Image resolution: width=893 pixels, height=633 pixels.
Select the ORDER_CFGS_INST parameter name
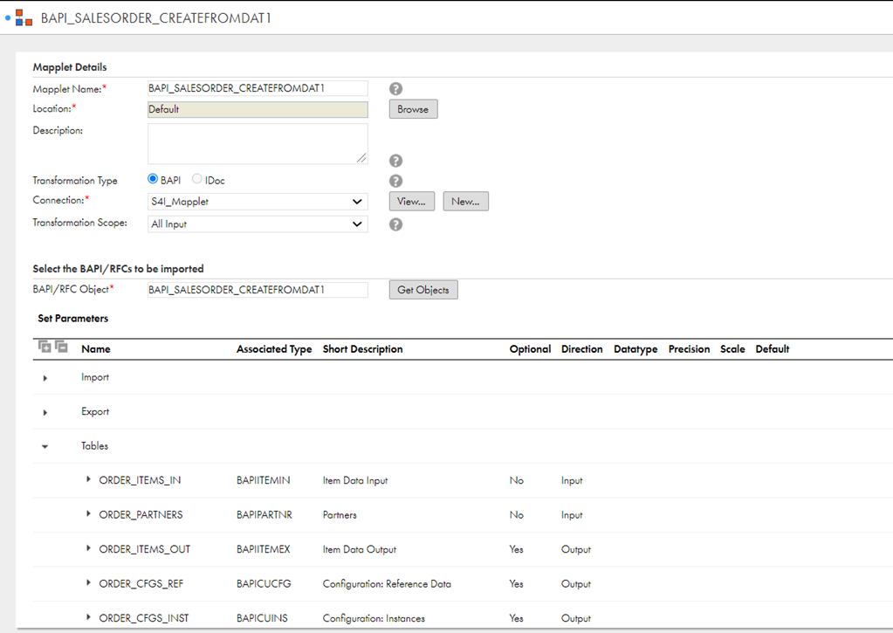[x=143, y=618]
